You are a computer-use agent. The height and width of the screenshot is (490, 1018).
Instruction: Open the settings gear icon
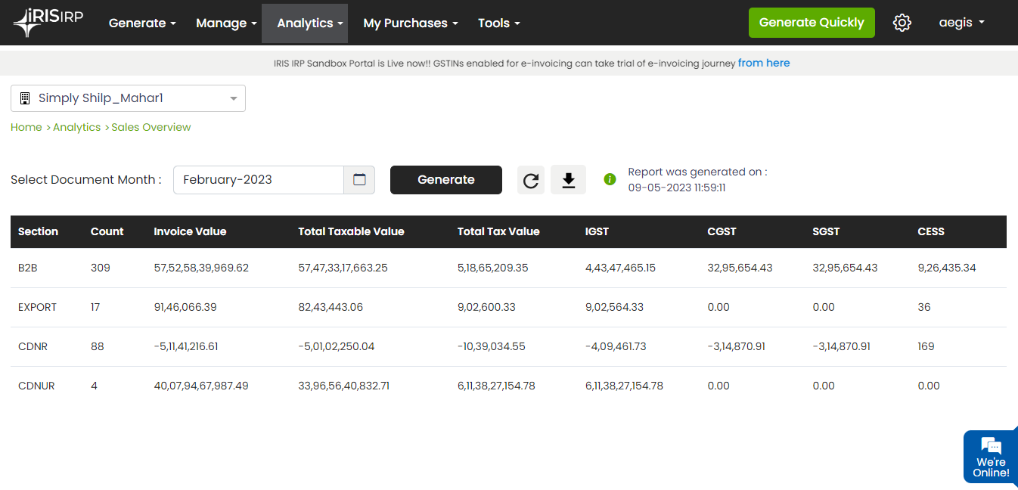(902, 23)
